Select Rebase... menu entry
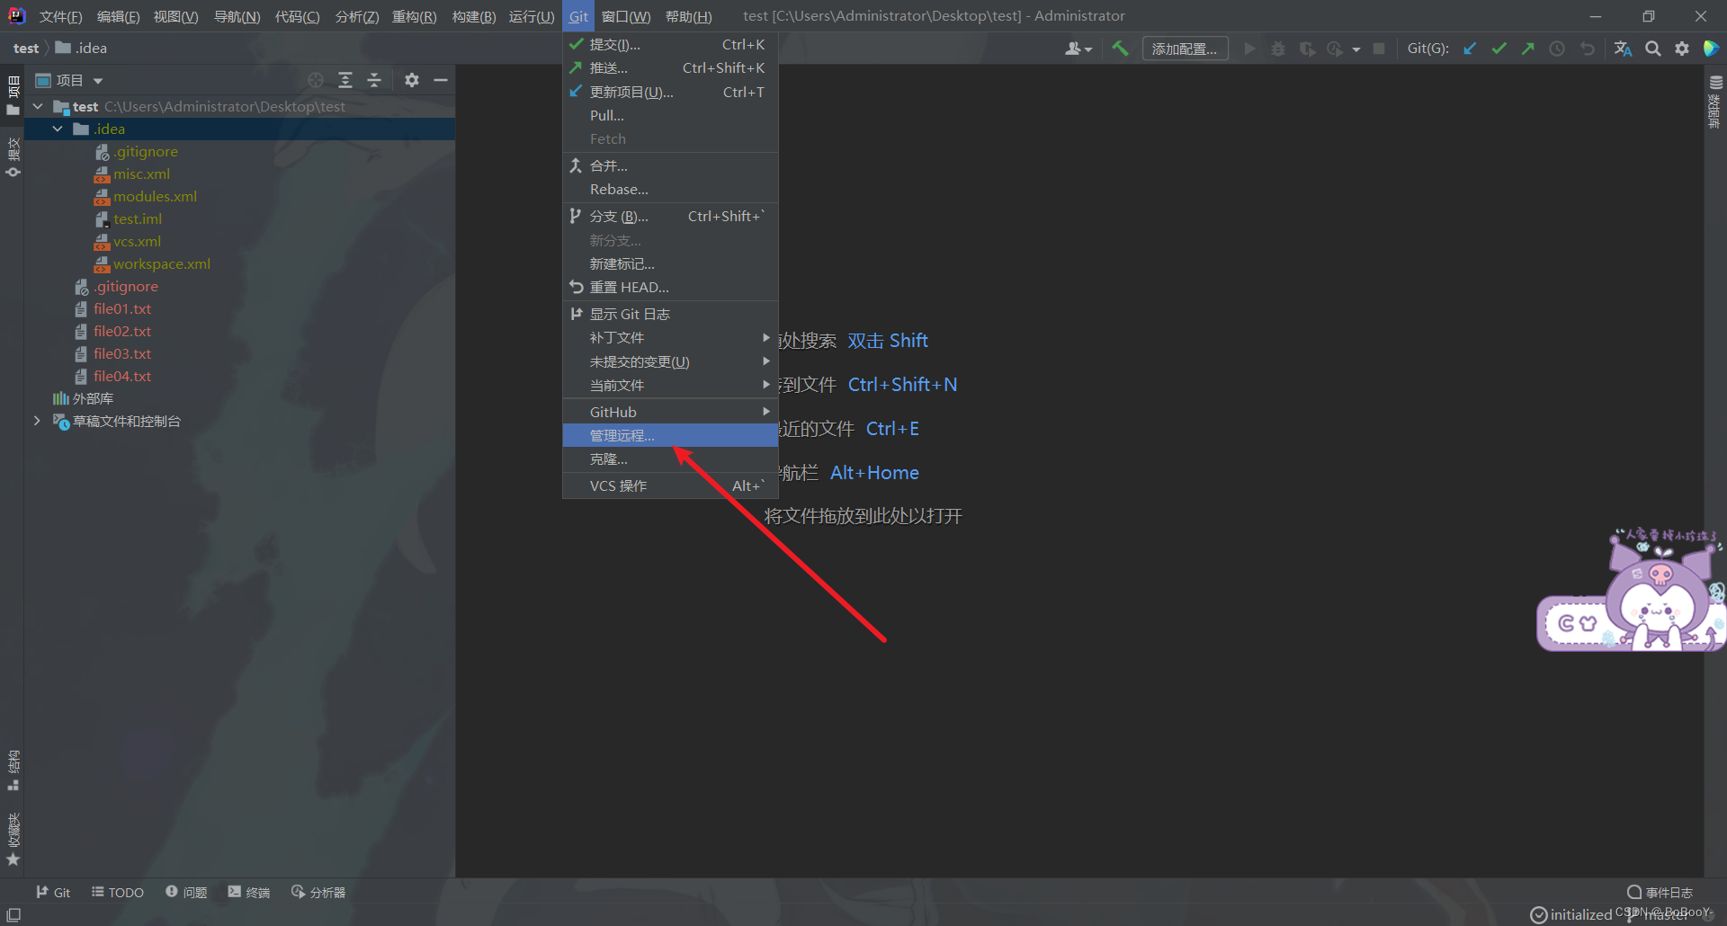The image size is (1727, 926). [670, 189]
